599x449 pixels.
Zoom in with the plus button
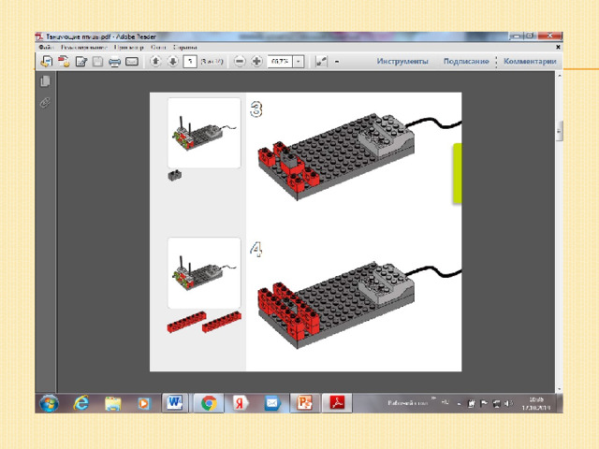pyautogui.click(x=256, y=61)
